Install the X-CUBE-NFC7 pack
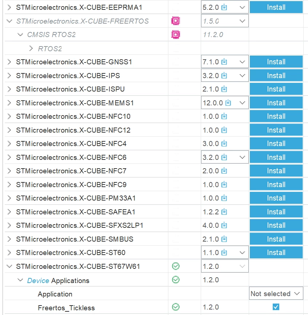The image size is (308, 315). click(276, 171)
